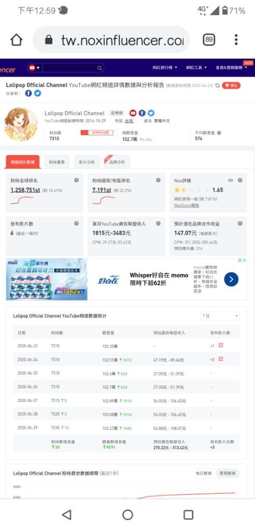Open Chrome three-dot overflow menu
Image resolution: width=255 pixels, height=531 pixels.
(236, 40)
